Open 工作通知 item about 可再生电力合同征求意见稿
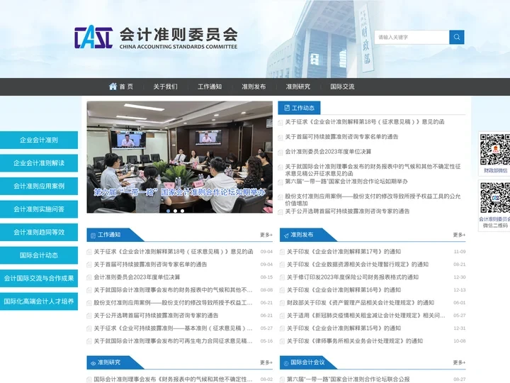Image resolution: width=510 pixels, height=383 pixels. coord(173,341)
